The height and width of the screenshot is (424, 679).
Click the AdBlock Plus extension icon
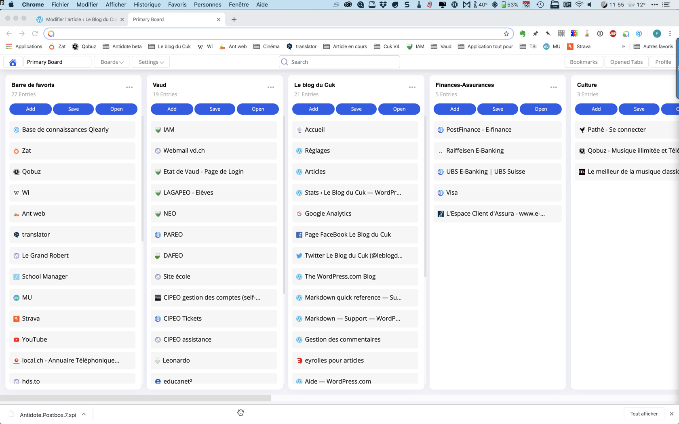613,34
